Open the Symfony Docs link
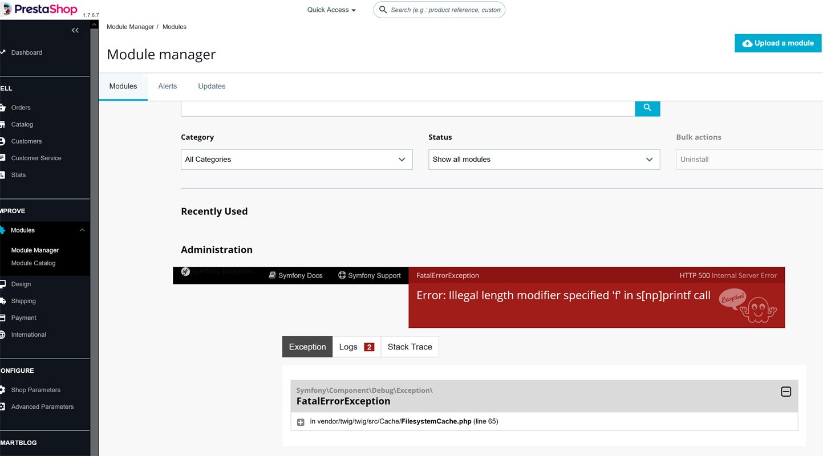Screen dimensions: 823x456 [x=295, y=275]
